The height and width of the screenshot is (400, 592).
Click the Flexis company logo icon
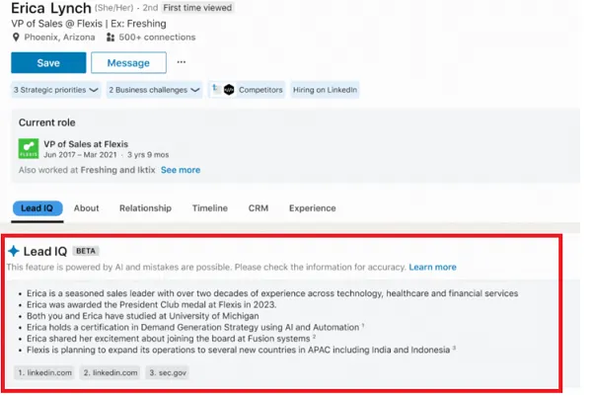pyautogui.click(x=29, y=148)
